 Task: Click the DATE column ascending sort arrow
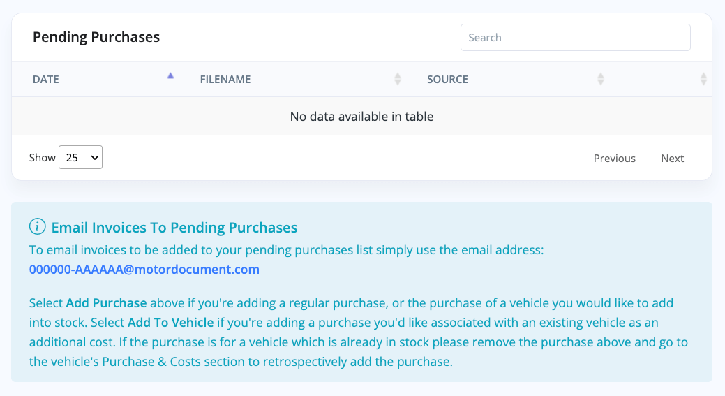tap(171, 76)
